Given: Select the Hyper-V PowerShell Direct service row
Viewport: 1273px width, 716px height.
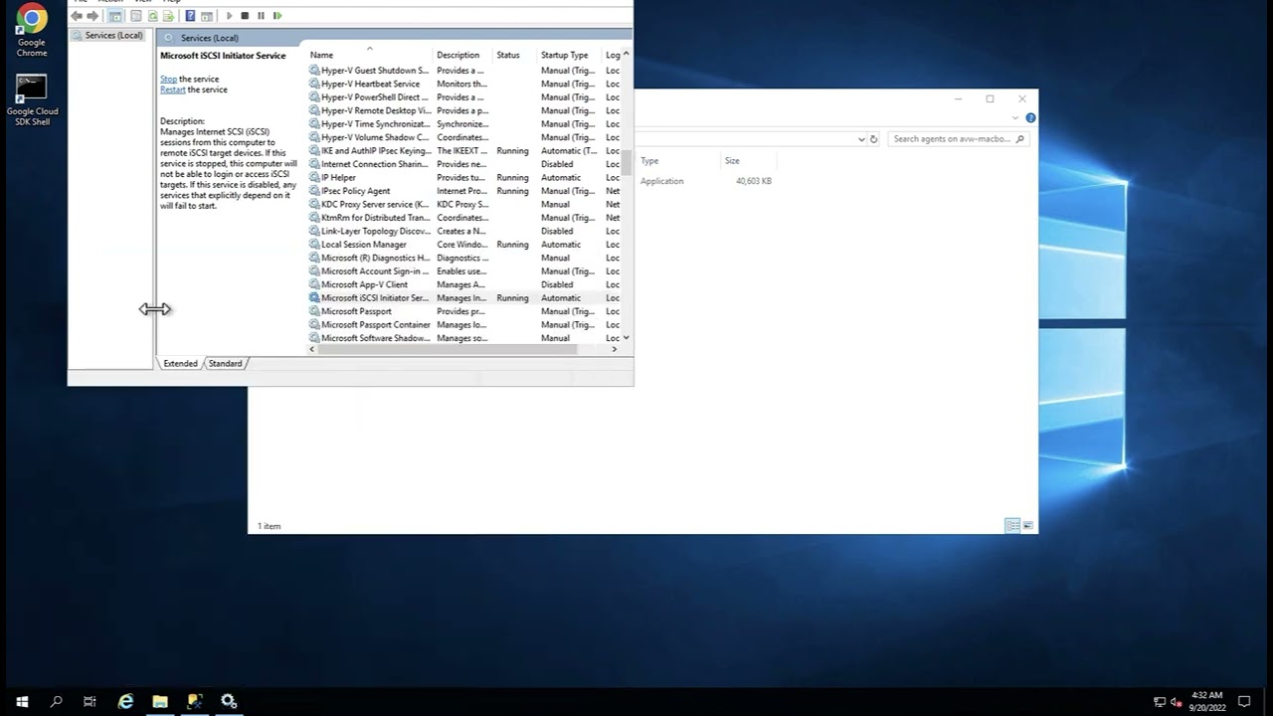Looking at the screenshot, I should pyautogui.click(x=463, y=97).
